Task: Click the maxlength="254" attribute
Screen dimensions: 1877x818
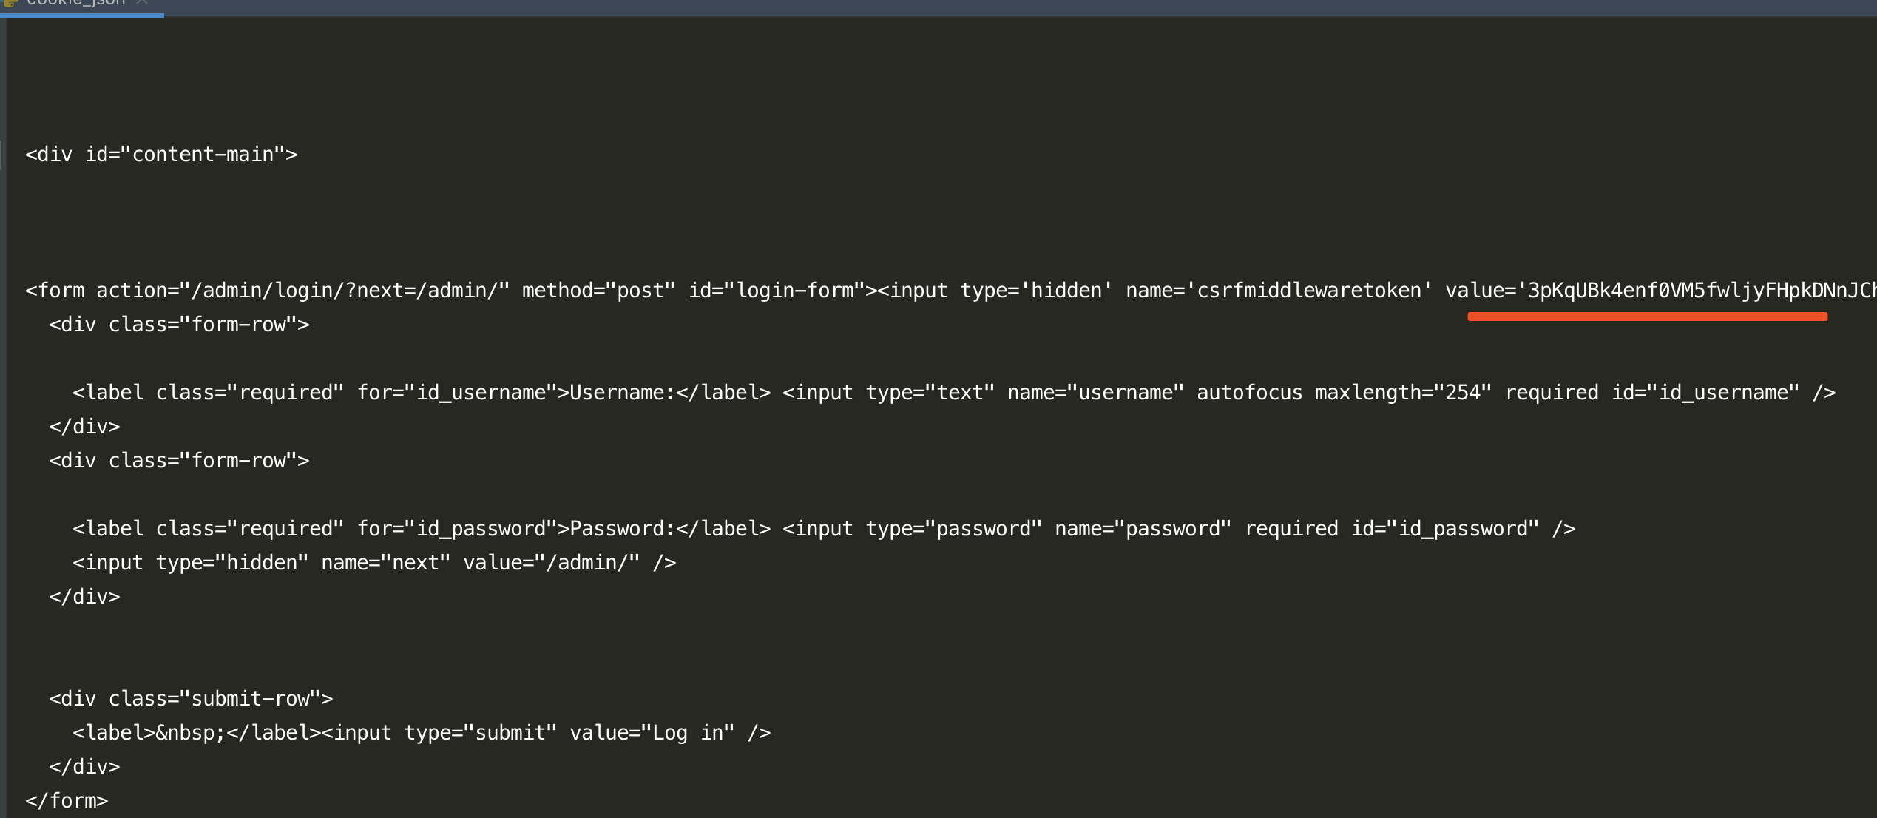Action: pos(1403,393)
